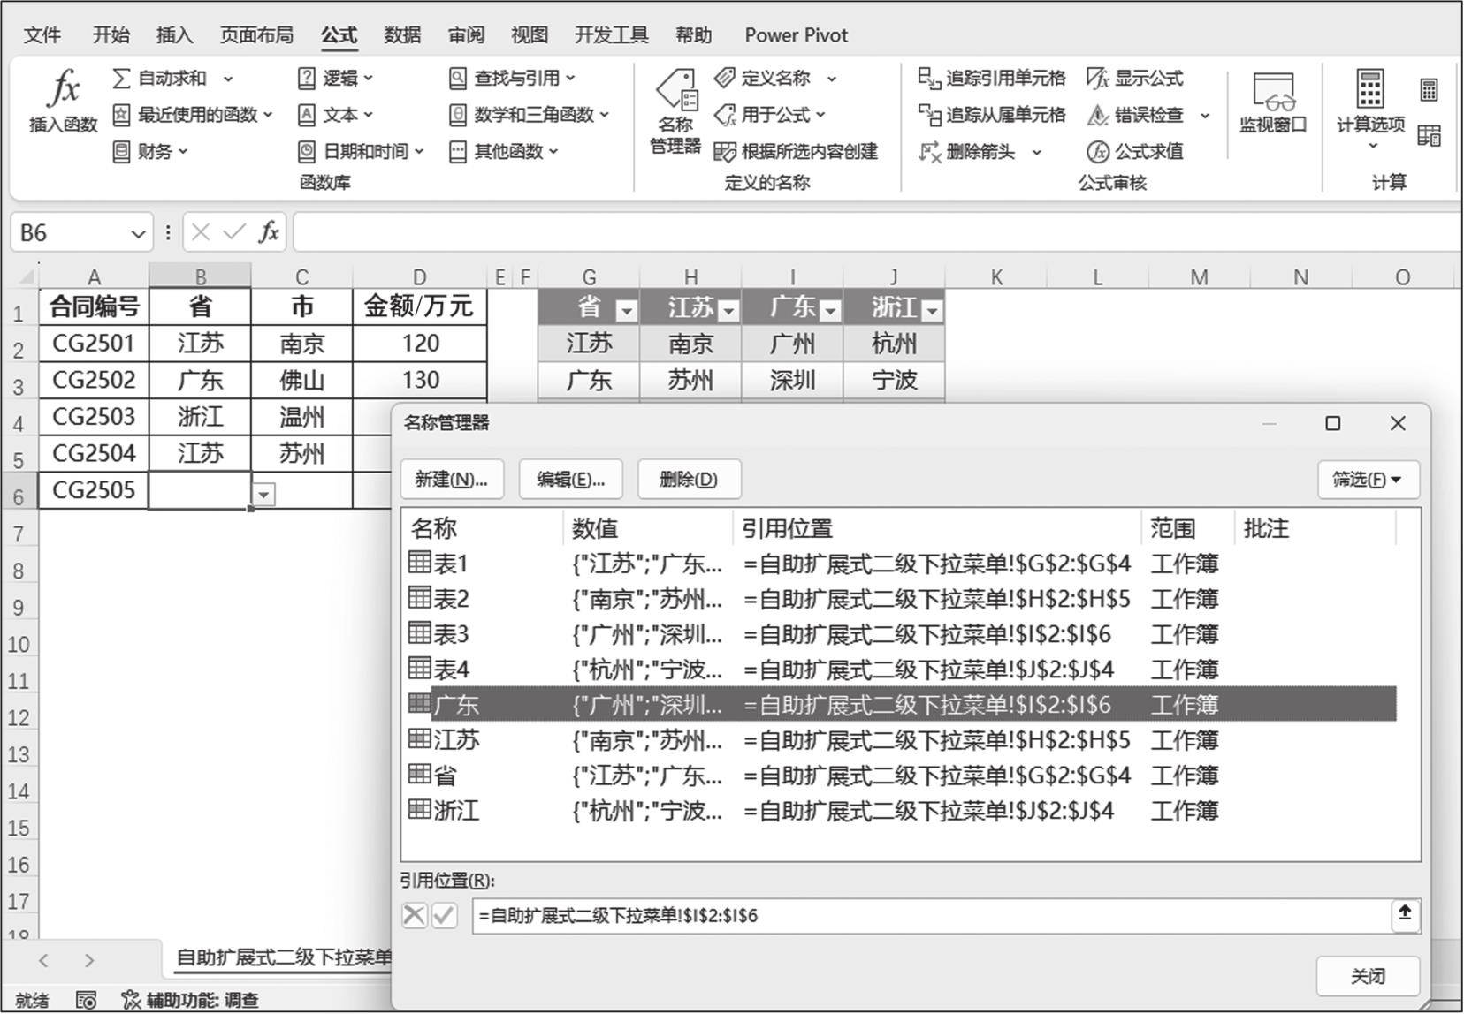
Task: Click 追踪引用单元格 trace precedents icon
Action: click(x=928, y=79)
